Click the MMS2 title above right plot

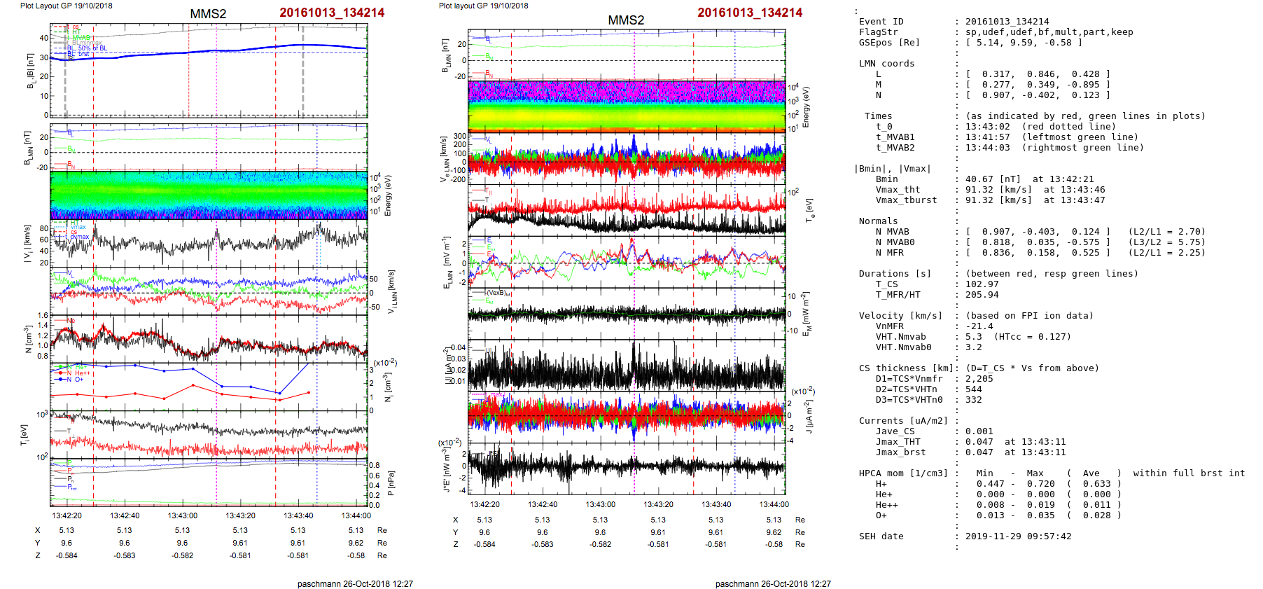(x=626, y=20)
